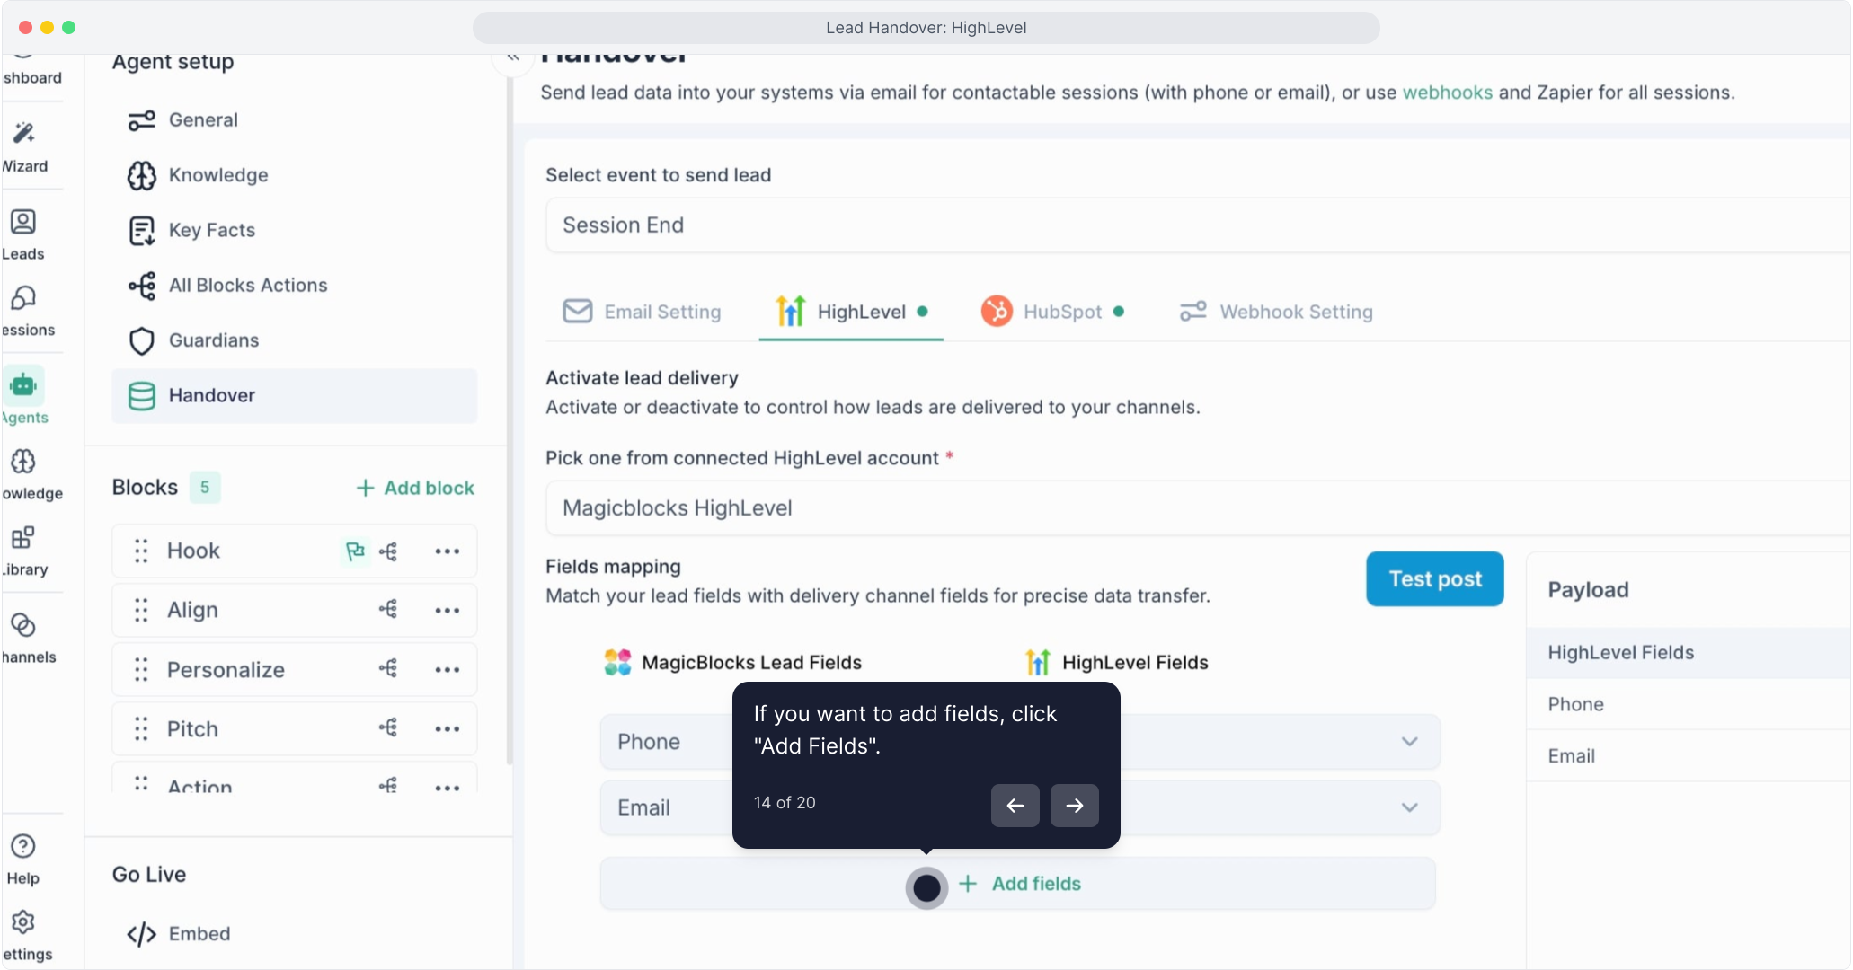This screenshot has width=1853, height=970.
Task: Open the Wizard magic wand icon
Action: pos(24,134)
